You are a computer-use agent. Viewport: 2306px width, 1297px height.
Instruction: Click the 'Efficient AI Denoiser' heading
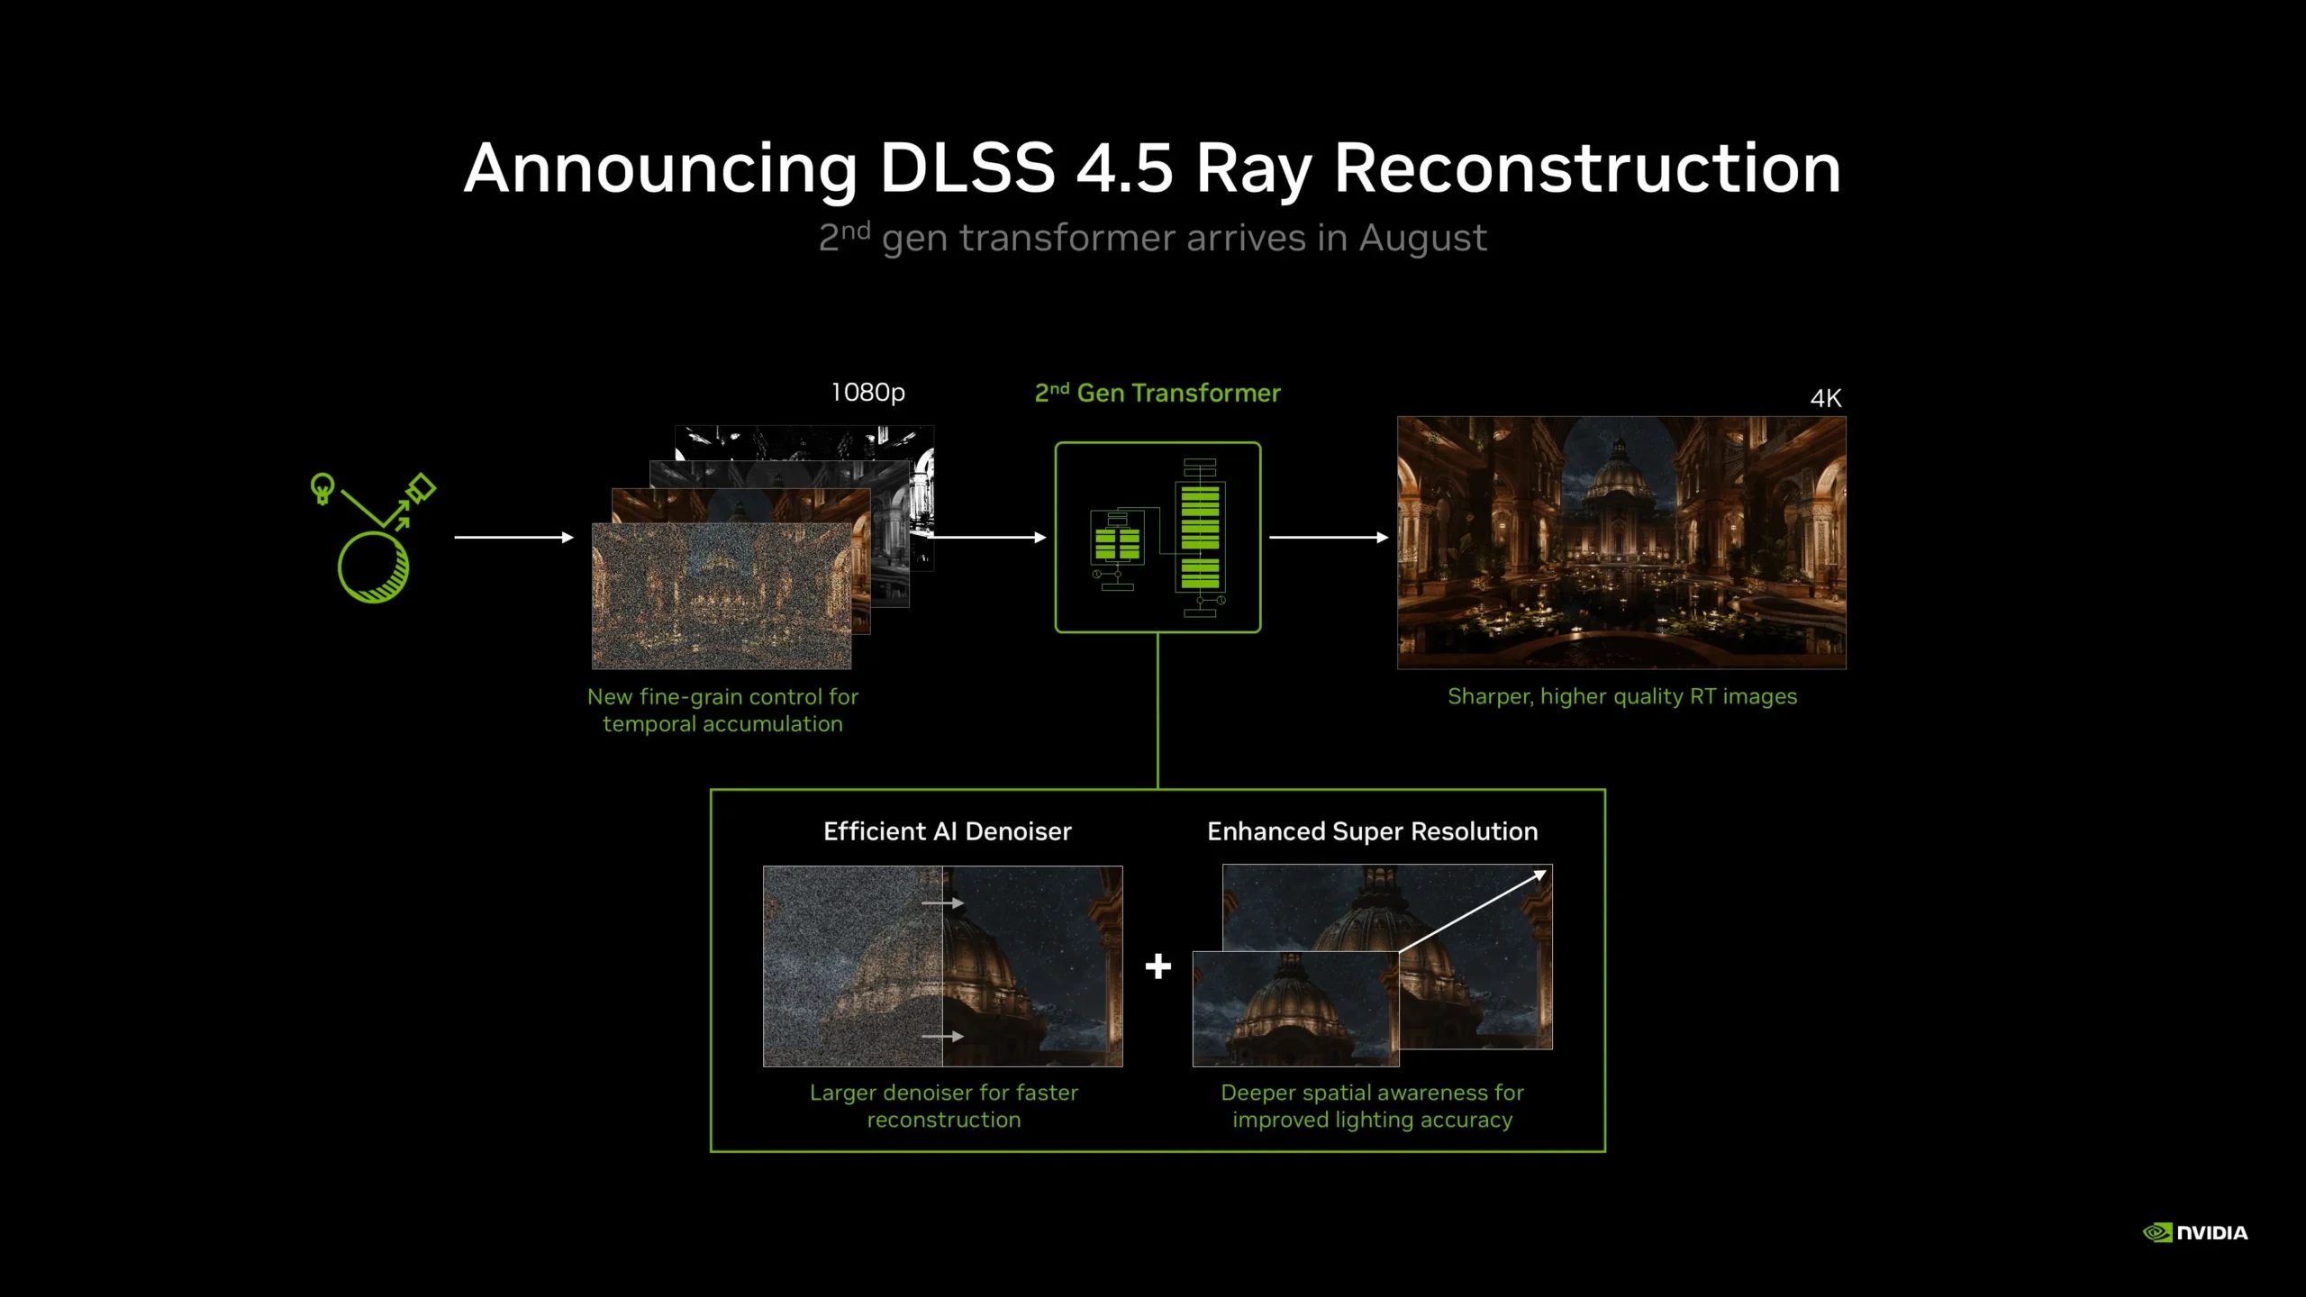948,831
